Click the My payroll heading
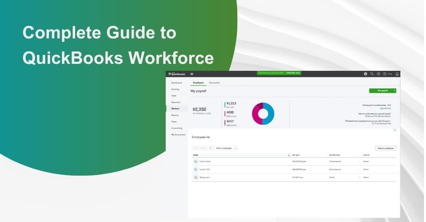 coord(198,91)
